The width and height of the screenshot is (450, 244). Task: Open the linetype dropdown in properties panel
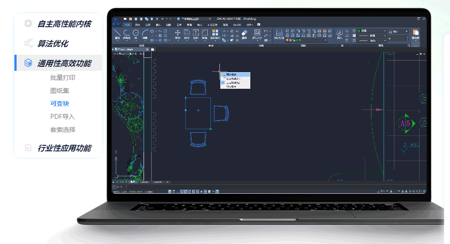[372, 40]
